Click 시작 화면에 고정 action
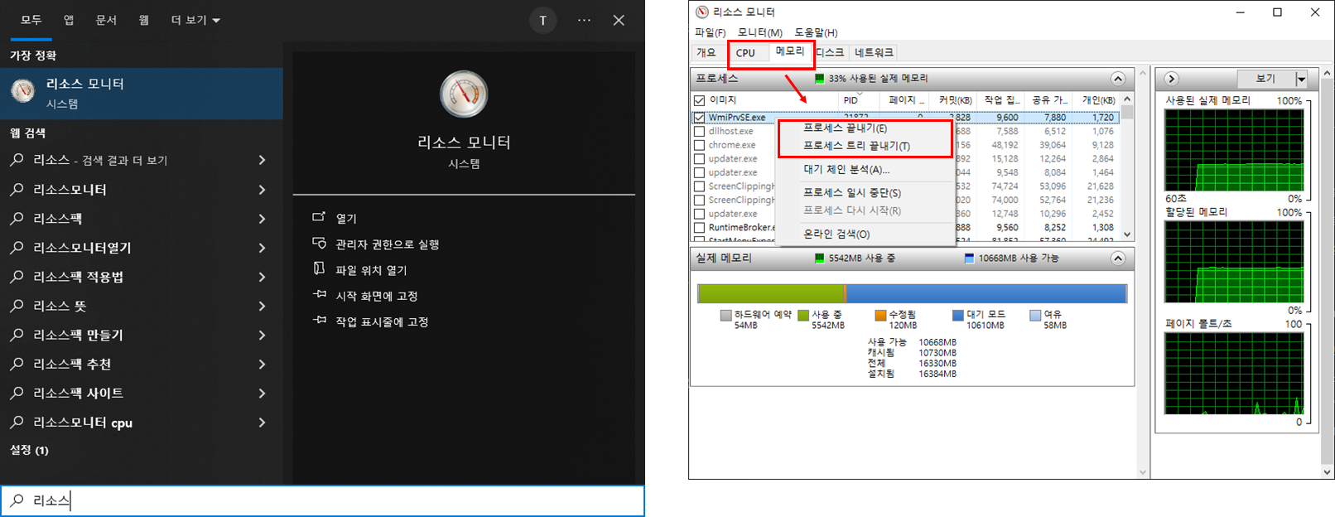Viewport: 1335px width, 517px height. 376,296
